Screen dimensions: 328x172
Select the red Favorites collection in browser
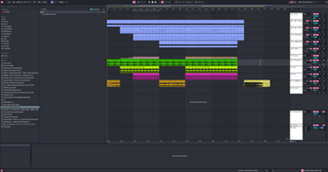pos(5,12)
